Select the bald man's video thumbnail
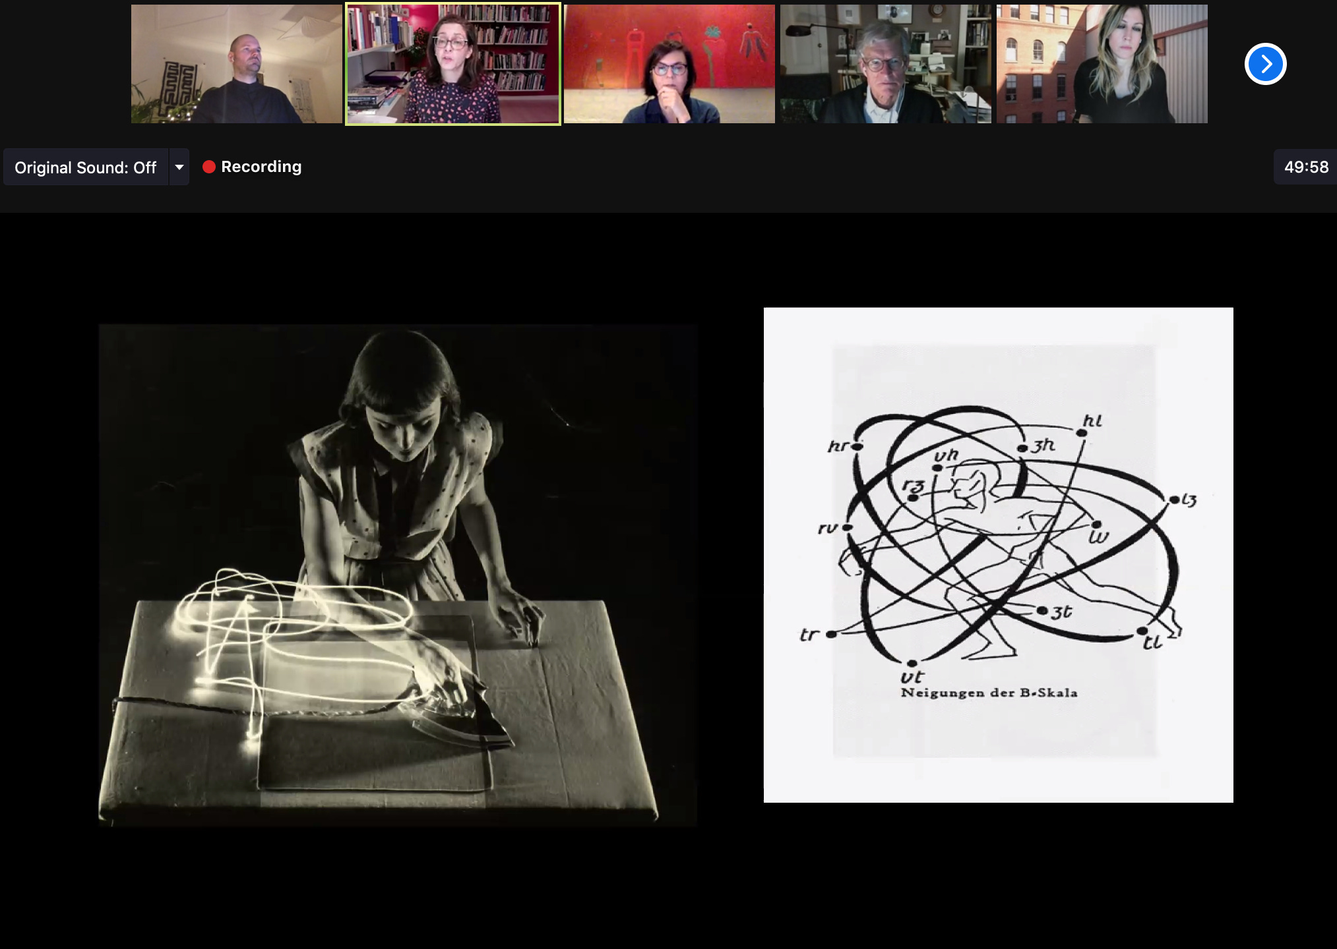This screenshot has height=949, width=1337. pos(237,64)
